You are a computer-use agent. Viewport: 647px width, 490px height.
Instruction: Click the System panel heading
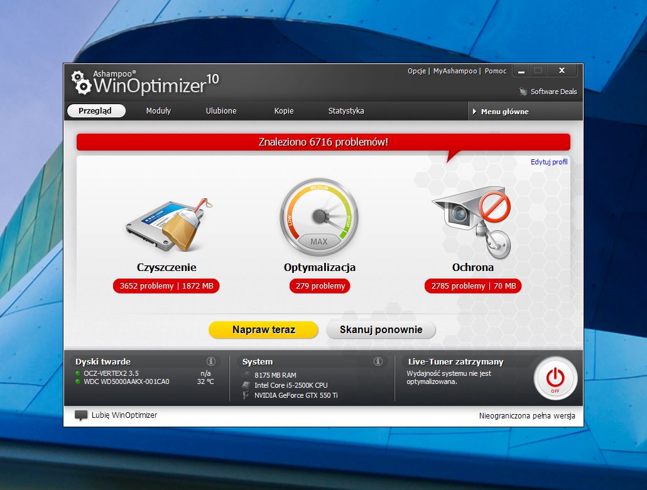pyautogui.click(x=258, y=361)
